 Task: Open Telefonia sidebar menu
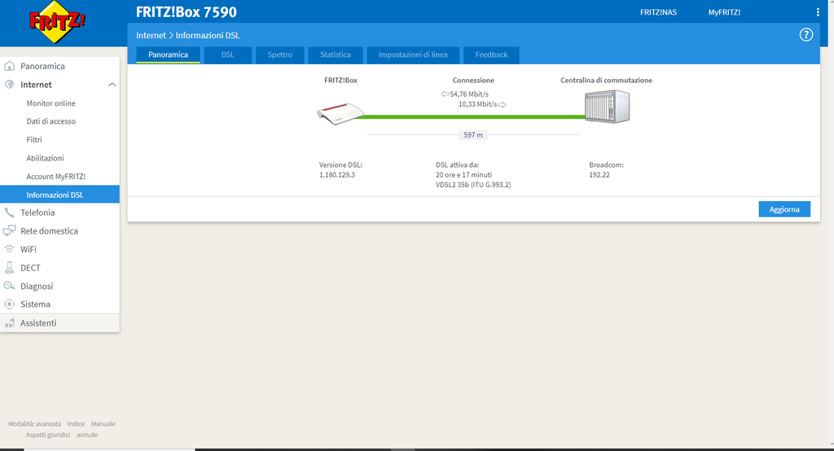coord(37,212)
